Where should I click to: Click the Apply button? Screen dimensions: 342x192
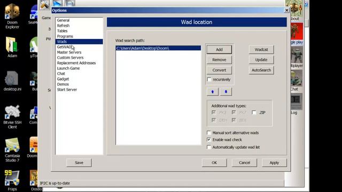click(x=274, y=163)
